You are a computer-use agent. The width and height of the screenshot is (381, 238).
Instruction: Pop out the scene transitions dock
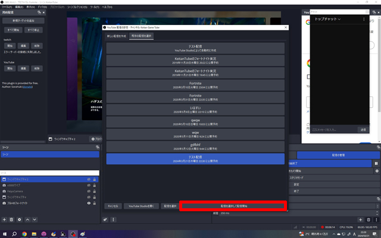coord(379,199)
